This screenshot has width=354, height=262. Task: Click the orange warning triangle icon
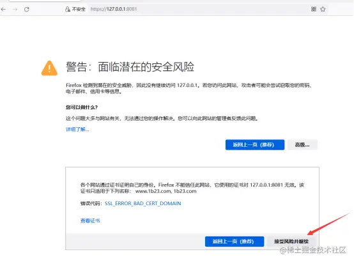[49, 68]
